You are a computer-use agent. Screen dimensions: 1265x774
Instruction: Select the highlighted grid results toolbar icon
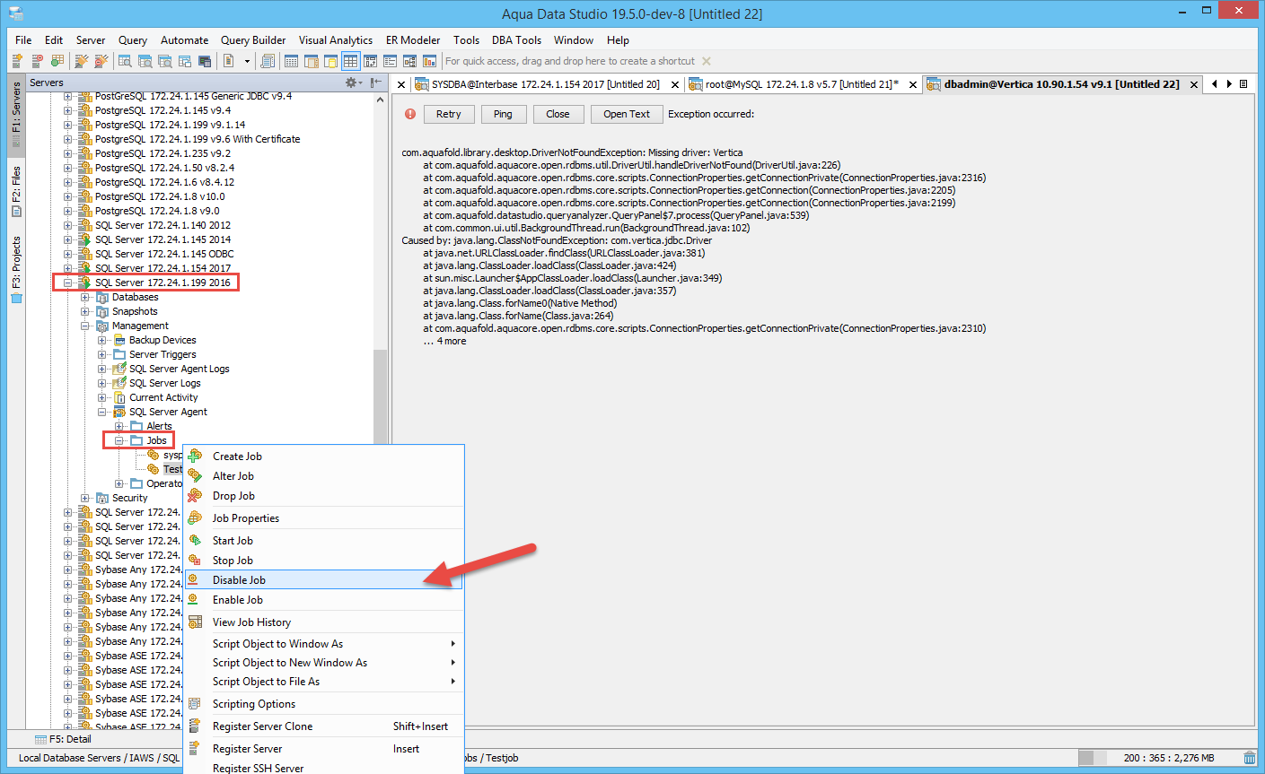pos(350,61)
